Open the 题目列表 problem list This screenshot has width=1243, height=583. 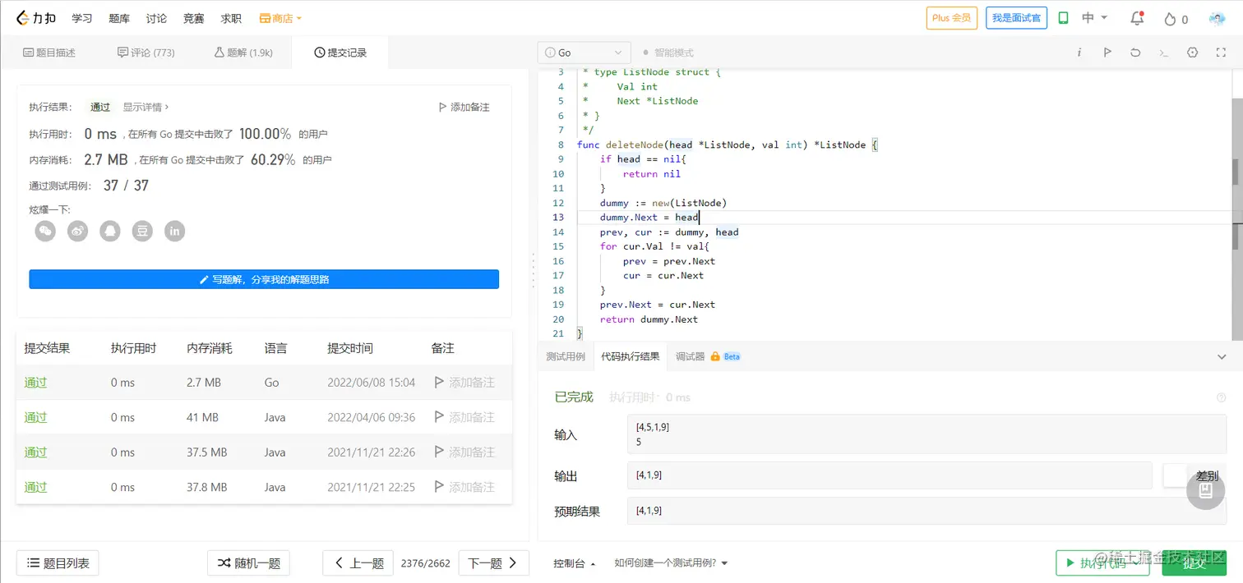tap(58, 563)
